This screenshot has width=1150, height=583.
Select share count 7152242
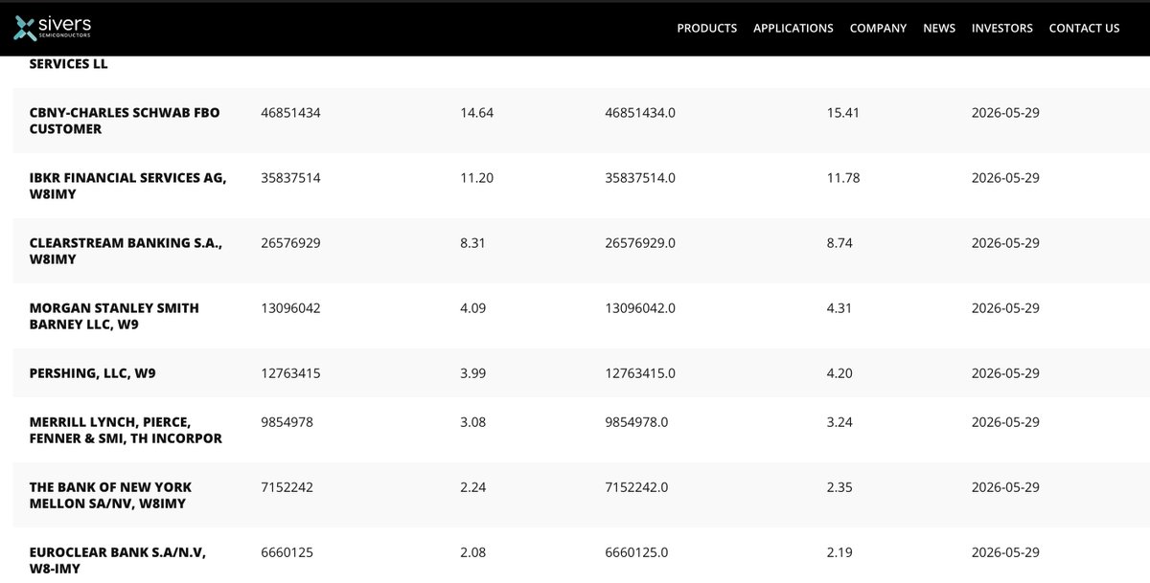point(287,487)
